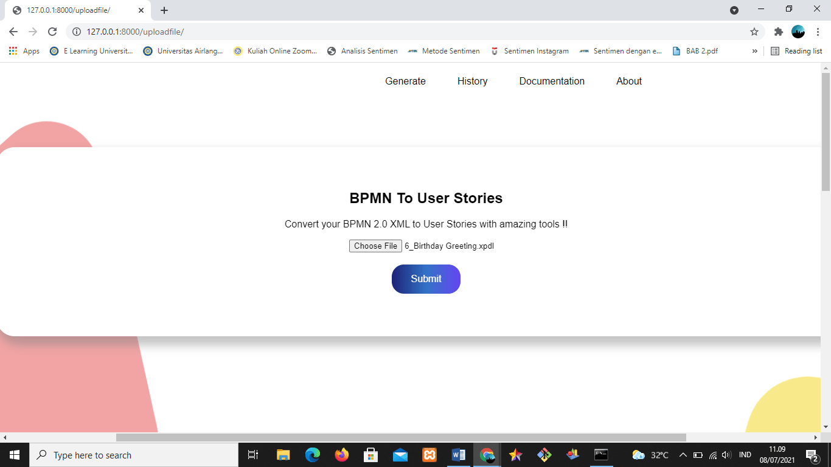The height and width of the screenshot is (467, 831).
Task: Open the clock showing 11.09
Action: (x=777, y=455)
